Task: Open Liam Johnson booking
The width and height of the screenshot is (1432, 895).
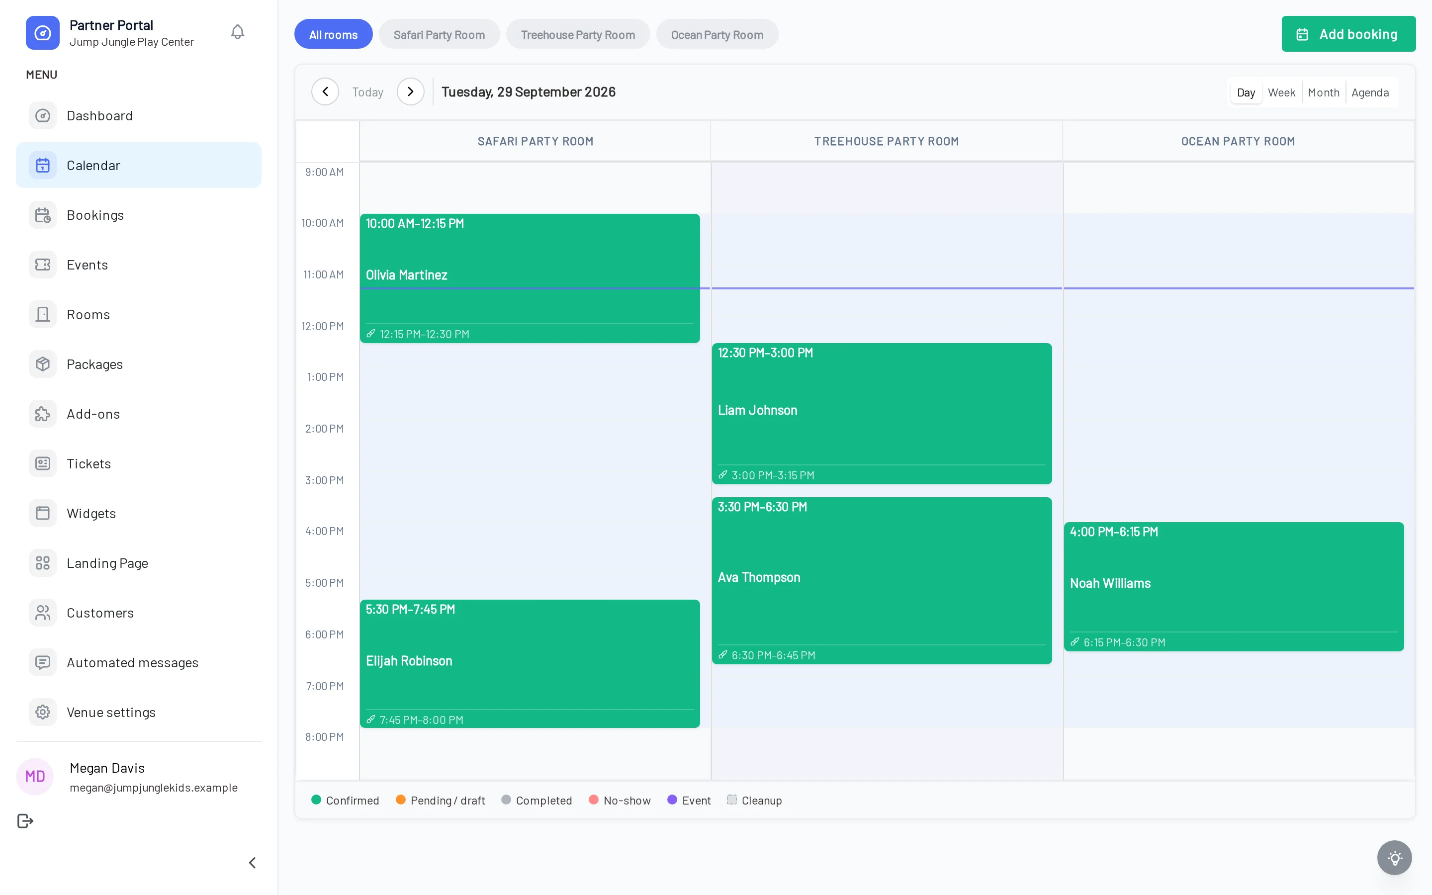Action: [882, 414]
